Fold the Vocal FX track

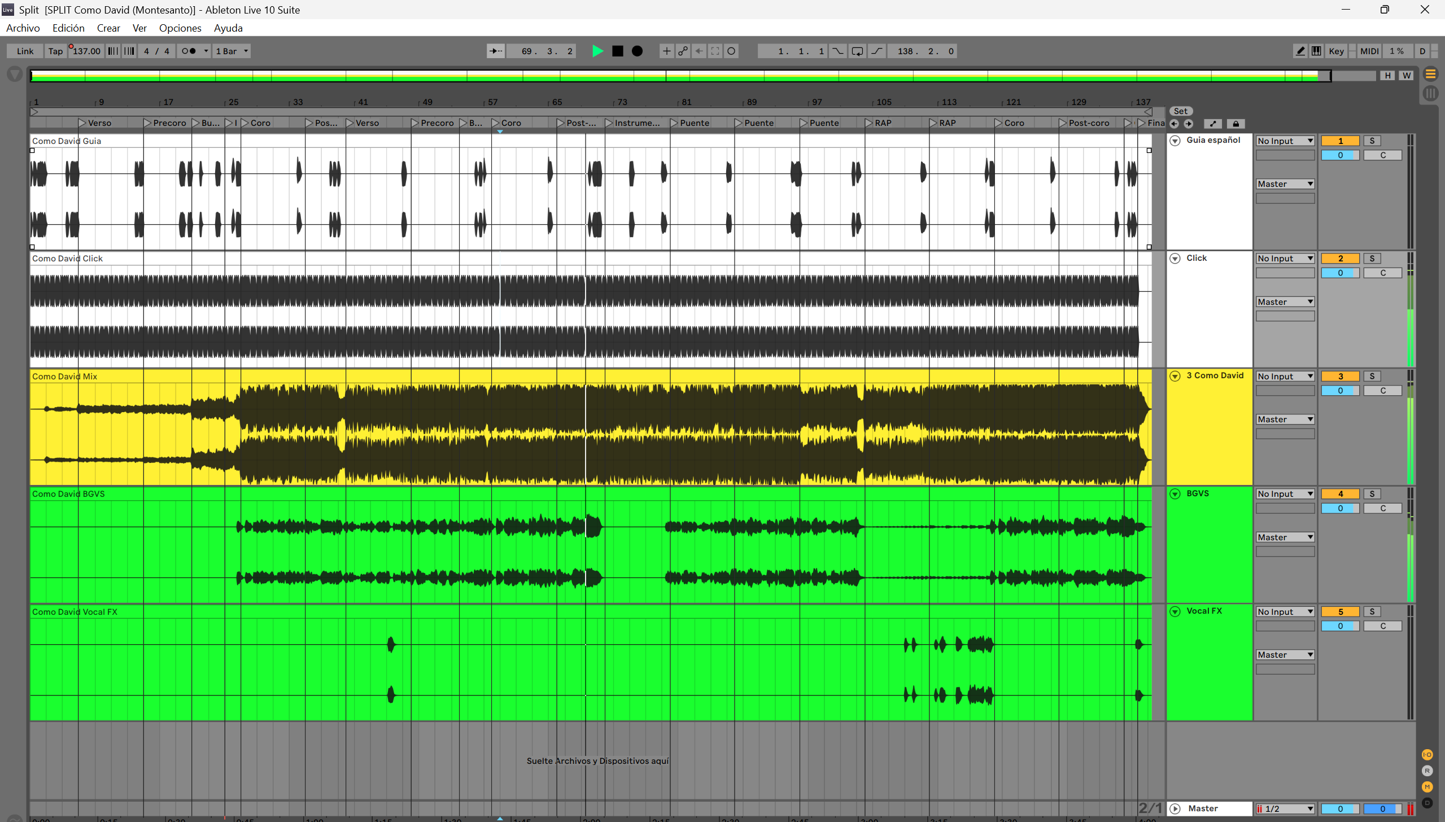[x=1175, y=611]
